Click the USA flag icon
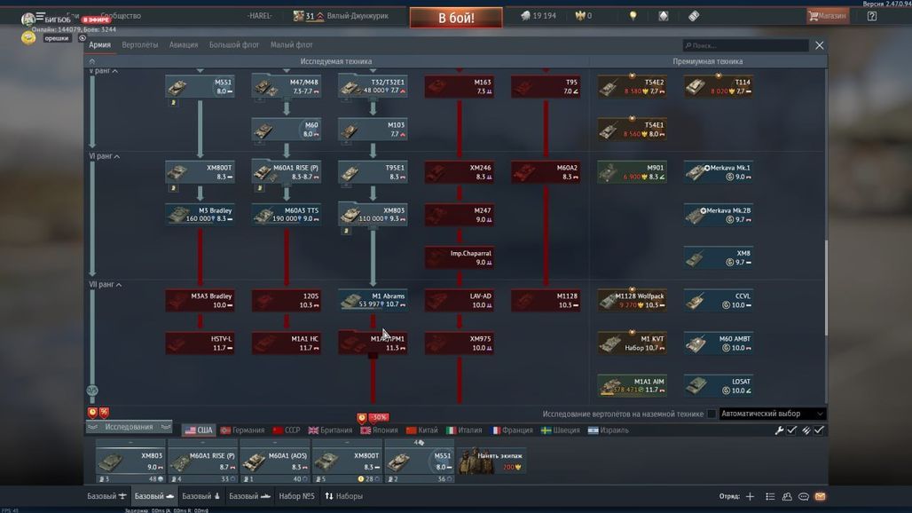Screen dimensions: 912x513 (190, 431)
